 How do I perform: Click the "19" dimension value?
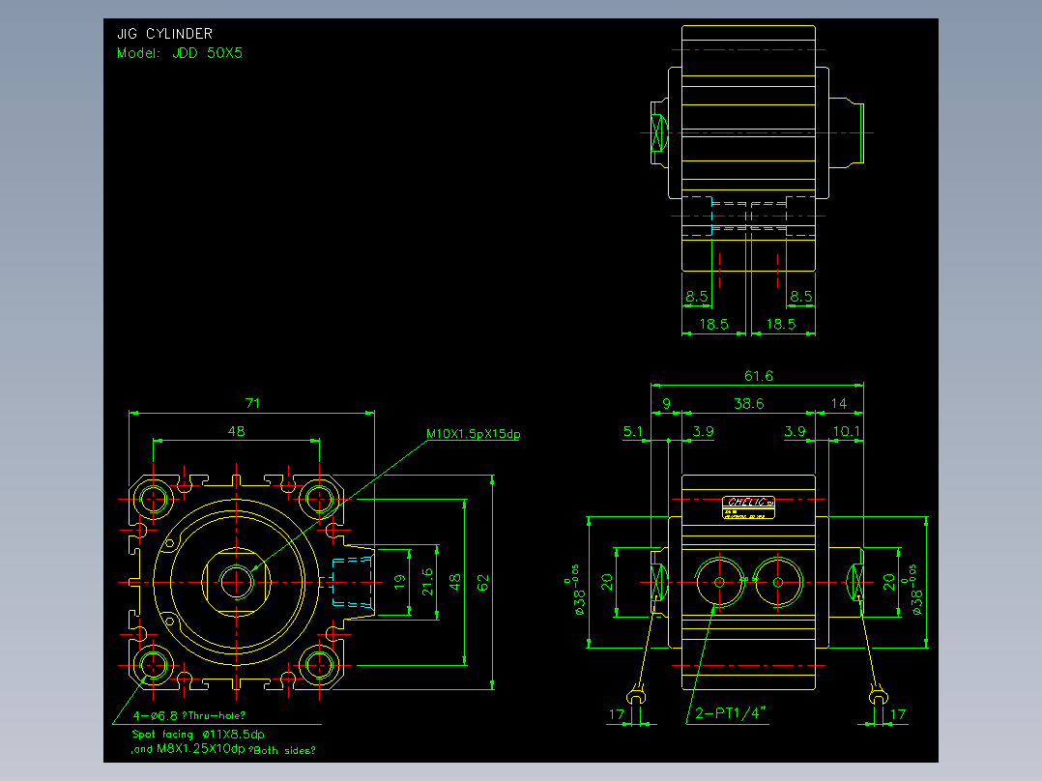(x=399, y=582)
